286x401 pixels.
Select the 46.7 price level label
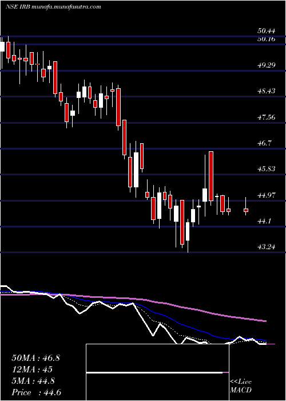264,143
